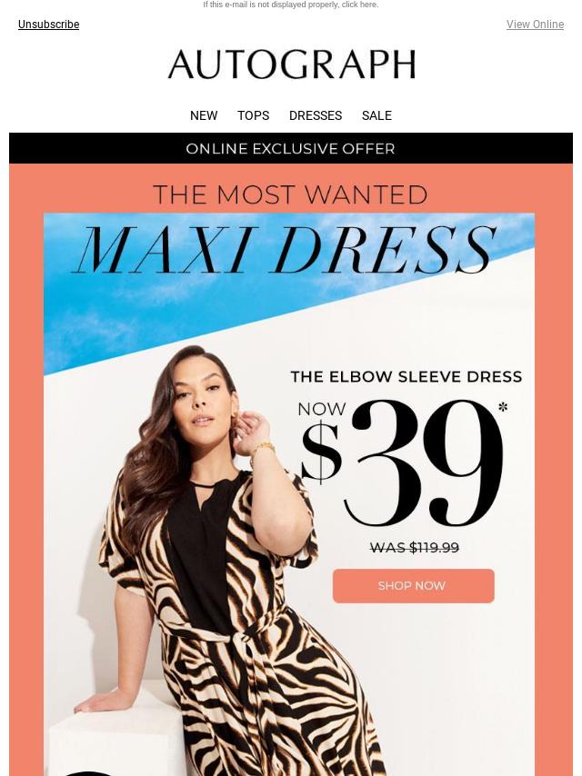
Task: Click the asterisk beside the price
Action: click(x=503, y=407)
